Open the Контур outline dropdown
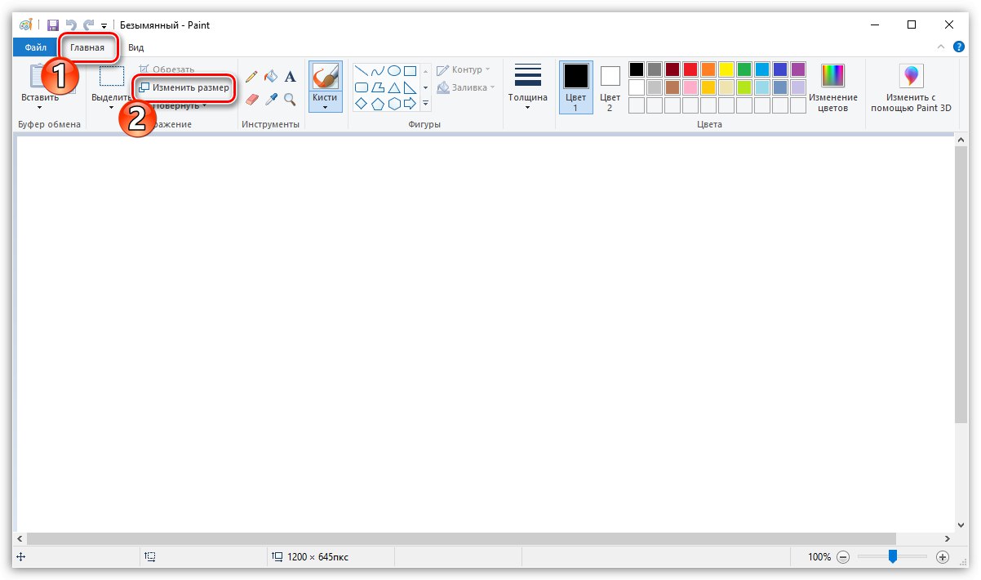This screenshot has width=981, height=580. coord(464,70)
